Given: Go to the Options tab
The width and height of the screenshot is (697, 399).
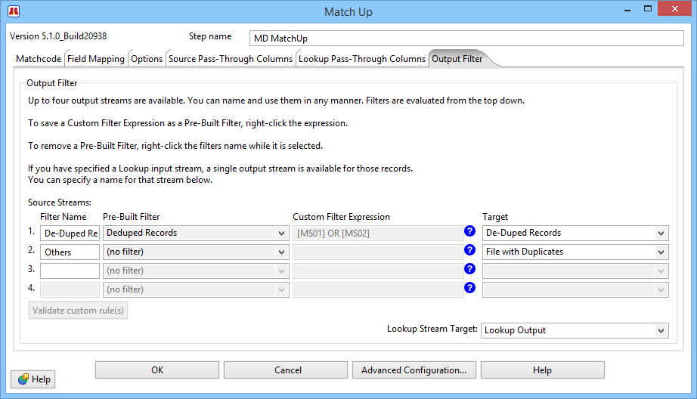Looking at the screenshot, I should (x=147, y=59).
